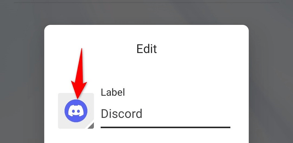Click the red arrow's narrow tail end

(82, 50)
